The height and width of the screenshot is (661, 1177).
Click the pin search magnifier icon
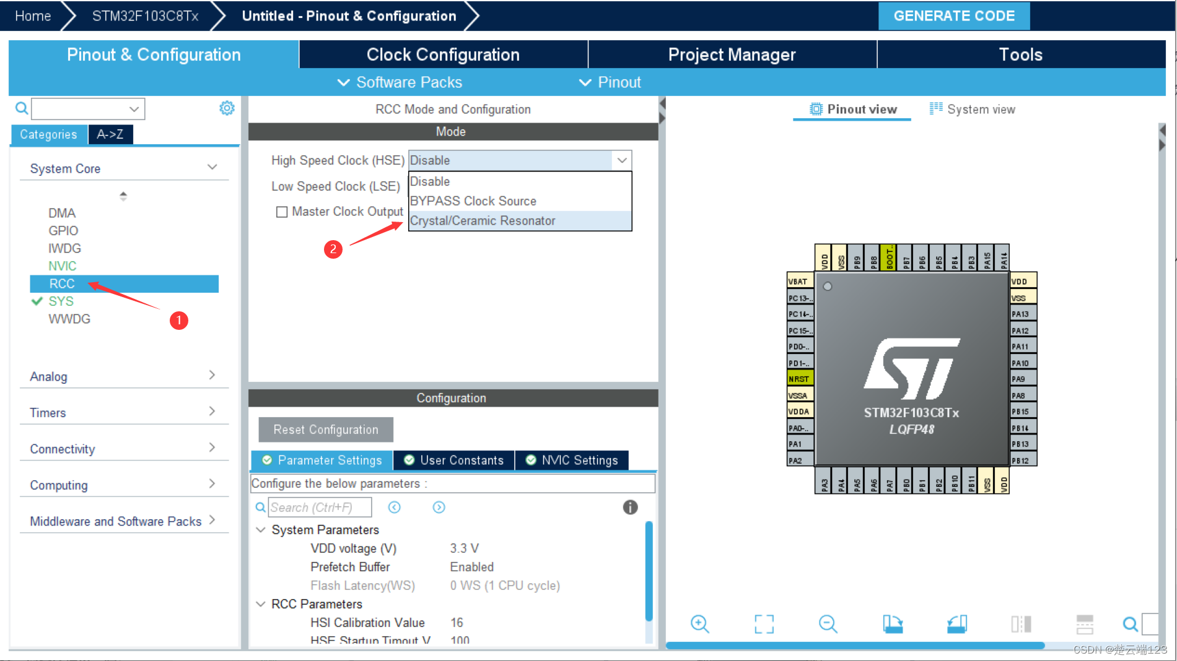1130,624
